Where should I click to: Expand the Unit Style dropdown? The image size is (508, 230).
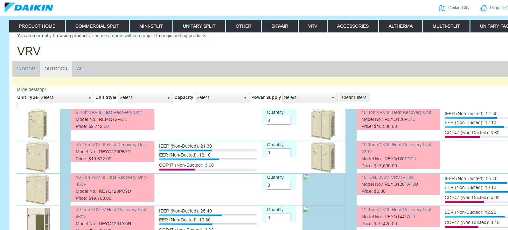click(x=145, y=98)
